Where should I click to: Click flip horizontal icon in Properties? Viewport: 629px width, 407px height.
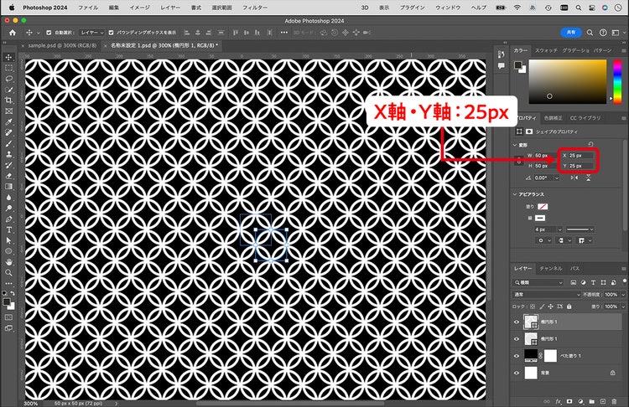(x=574, y=178)
